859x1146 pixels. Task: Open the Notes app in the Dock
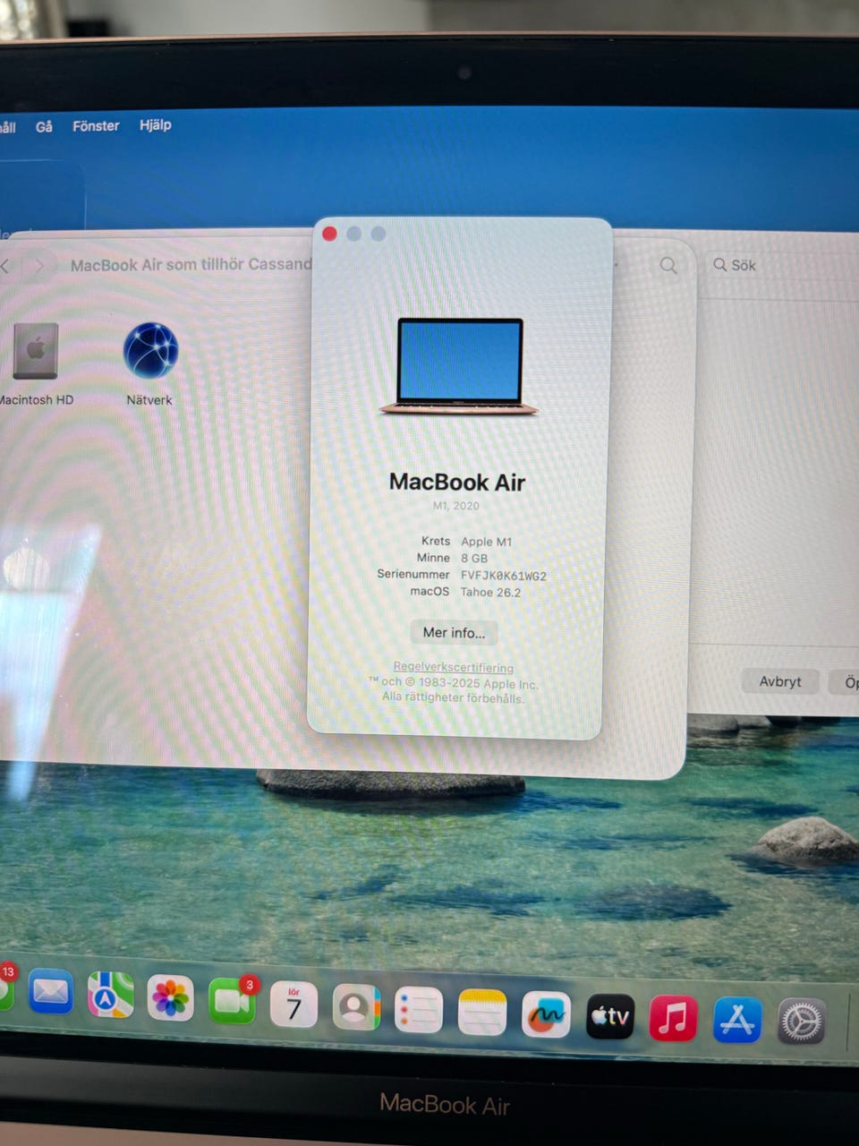click(482, 1013)
